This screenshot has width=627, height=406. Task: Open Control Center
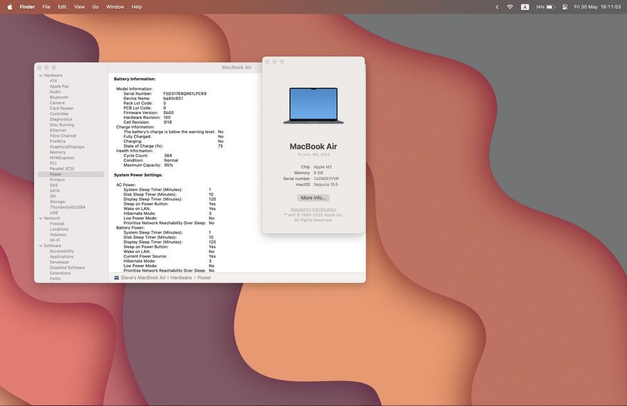pos(565,7)
